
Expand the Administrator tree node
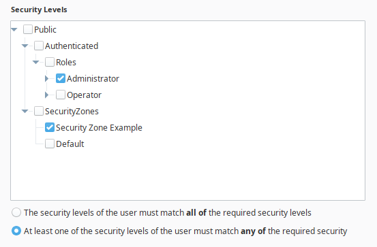46,78
